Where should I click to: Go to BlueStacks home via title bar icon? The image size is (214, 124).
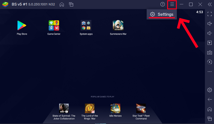coord(62,4)
